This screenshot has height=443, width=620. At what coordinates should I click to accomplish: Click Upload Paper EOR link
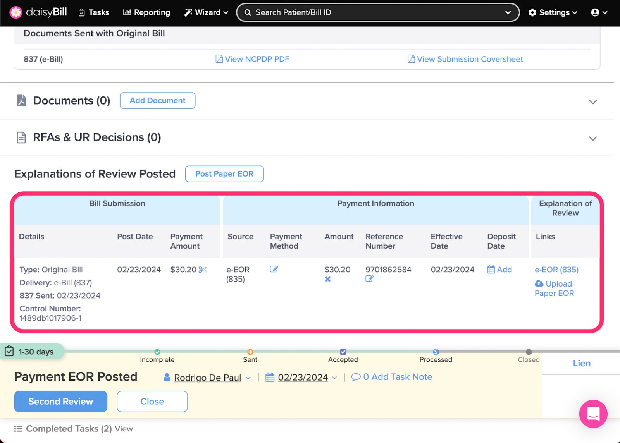(x=554, y=288)
